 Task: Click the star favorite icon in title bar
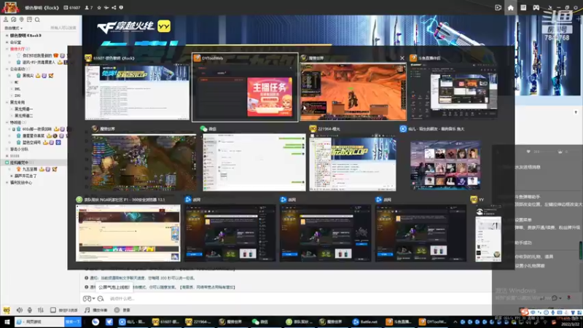click(x=99, y=7)
